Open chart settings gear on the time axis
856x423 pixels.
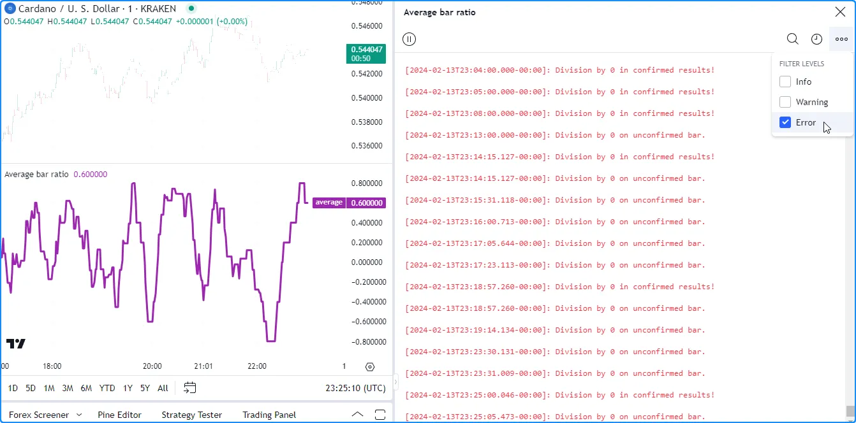370,367
